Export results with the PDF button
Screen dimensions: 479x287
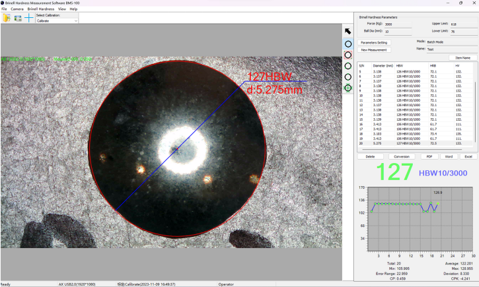[x=429, y=156]
